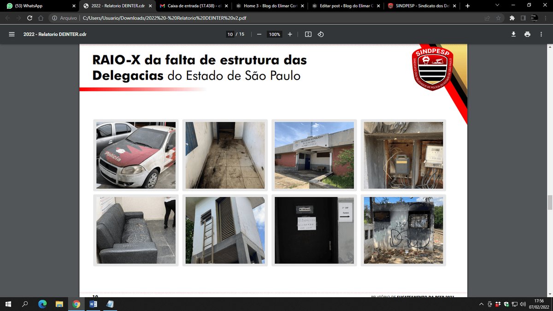Switch to the SINDPESP Sindicato tab
The height and width of the screenshot is (311, 553).
click(422, 6)
